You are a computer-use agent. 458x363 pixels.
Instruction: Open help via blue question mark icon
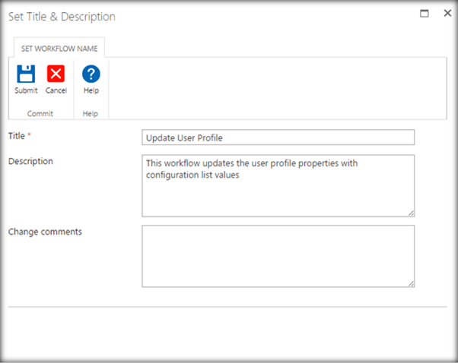(x=91, y=74)
